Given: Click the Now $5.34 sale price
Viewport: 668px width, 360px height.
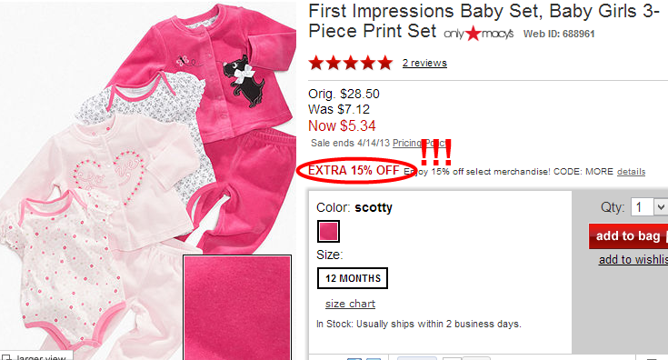Looking at the screenshot, I should click(x=342, y=126).
